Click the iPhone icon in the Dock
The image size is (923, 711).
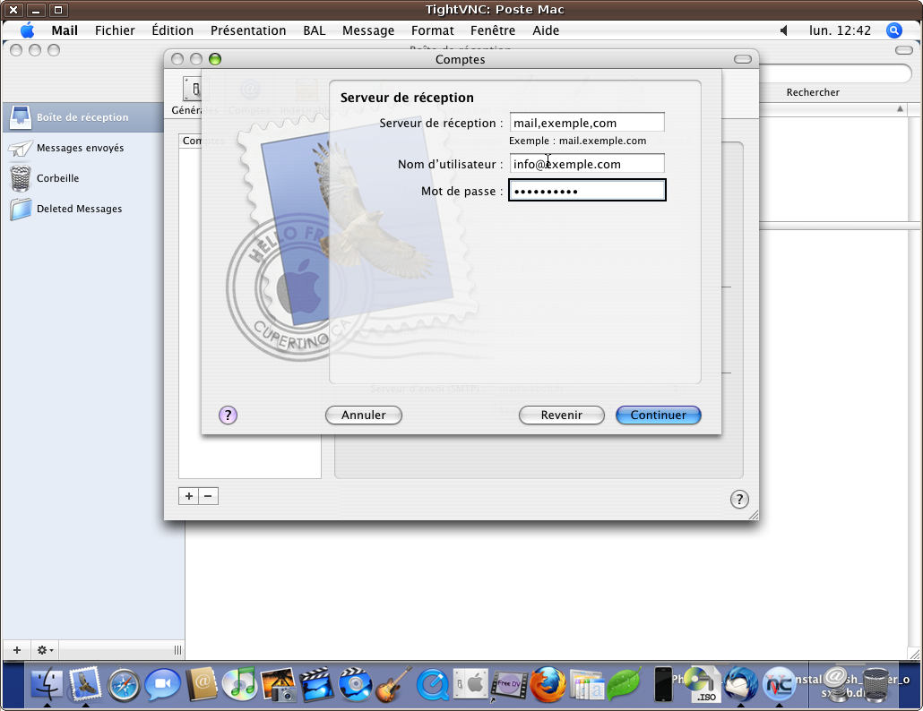coord(663,684)
